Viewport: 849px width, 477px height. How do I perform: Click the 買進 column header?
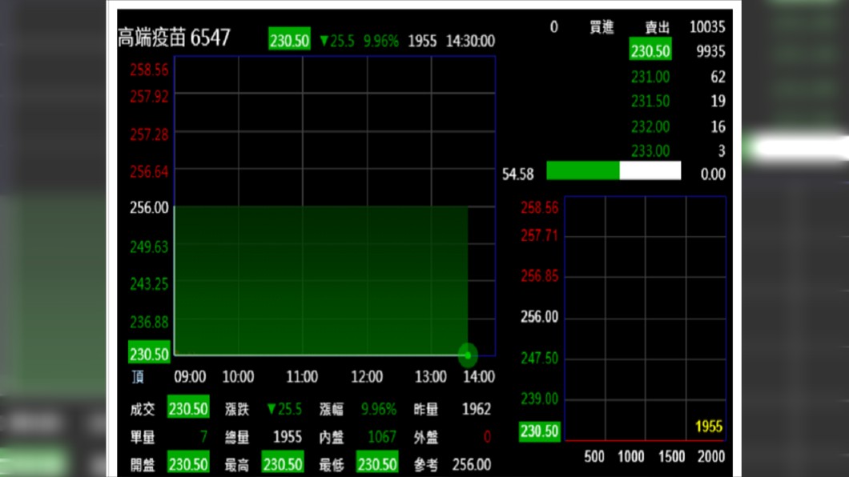(602, 26)
